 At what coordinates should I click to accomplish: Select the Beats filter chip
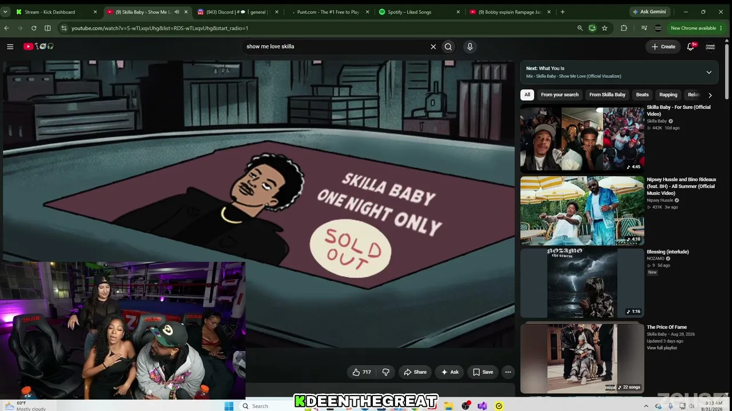[x=643, y=95]
